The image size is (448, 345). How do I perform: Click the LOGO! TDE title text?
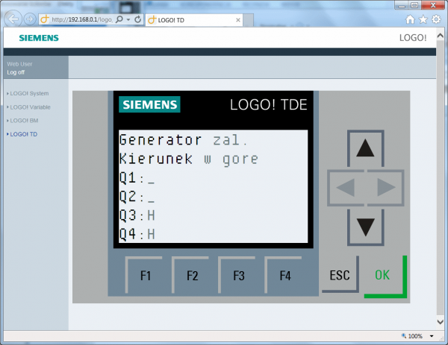coord(268,104)
